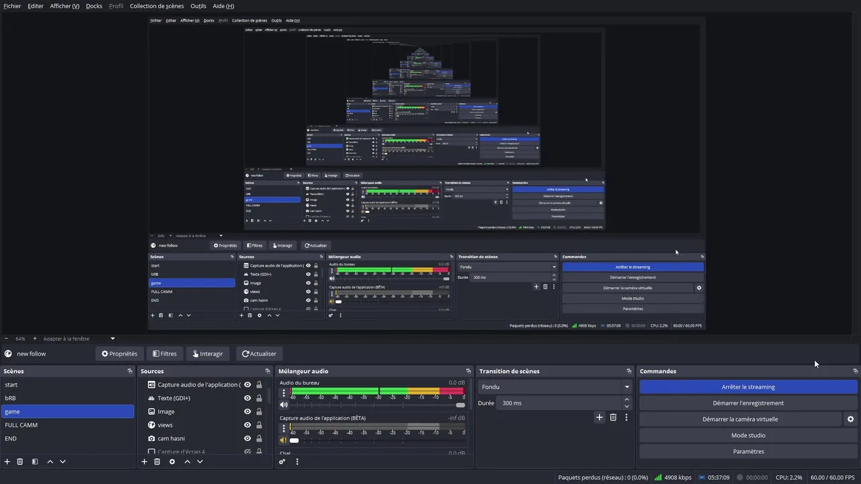This screenshot has height=484, width=861.
Task: Hide the Texte (GDI+) source
Action: pos(248,398)
